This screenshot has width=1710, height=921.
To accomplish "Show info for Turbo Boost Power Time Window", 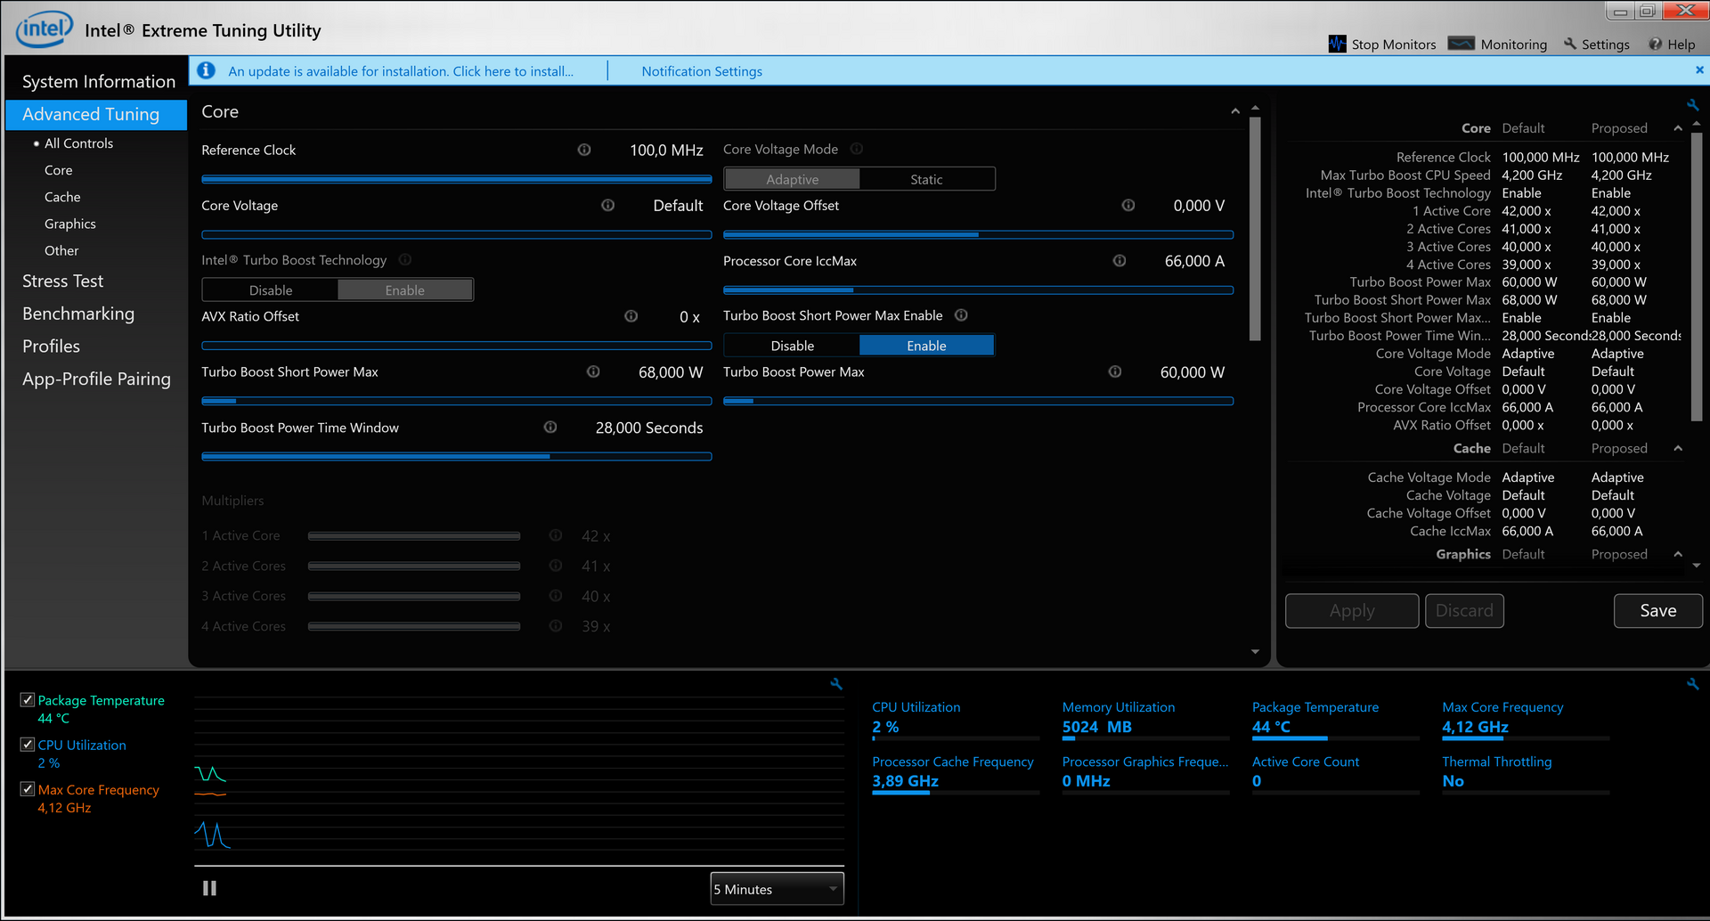I will click(x=550, y=428).
